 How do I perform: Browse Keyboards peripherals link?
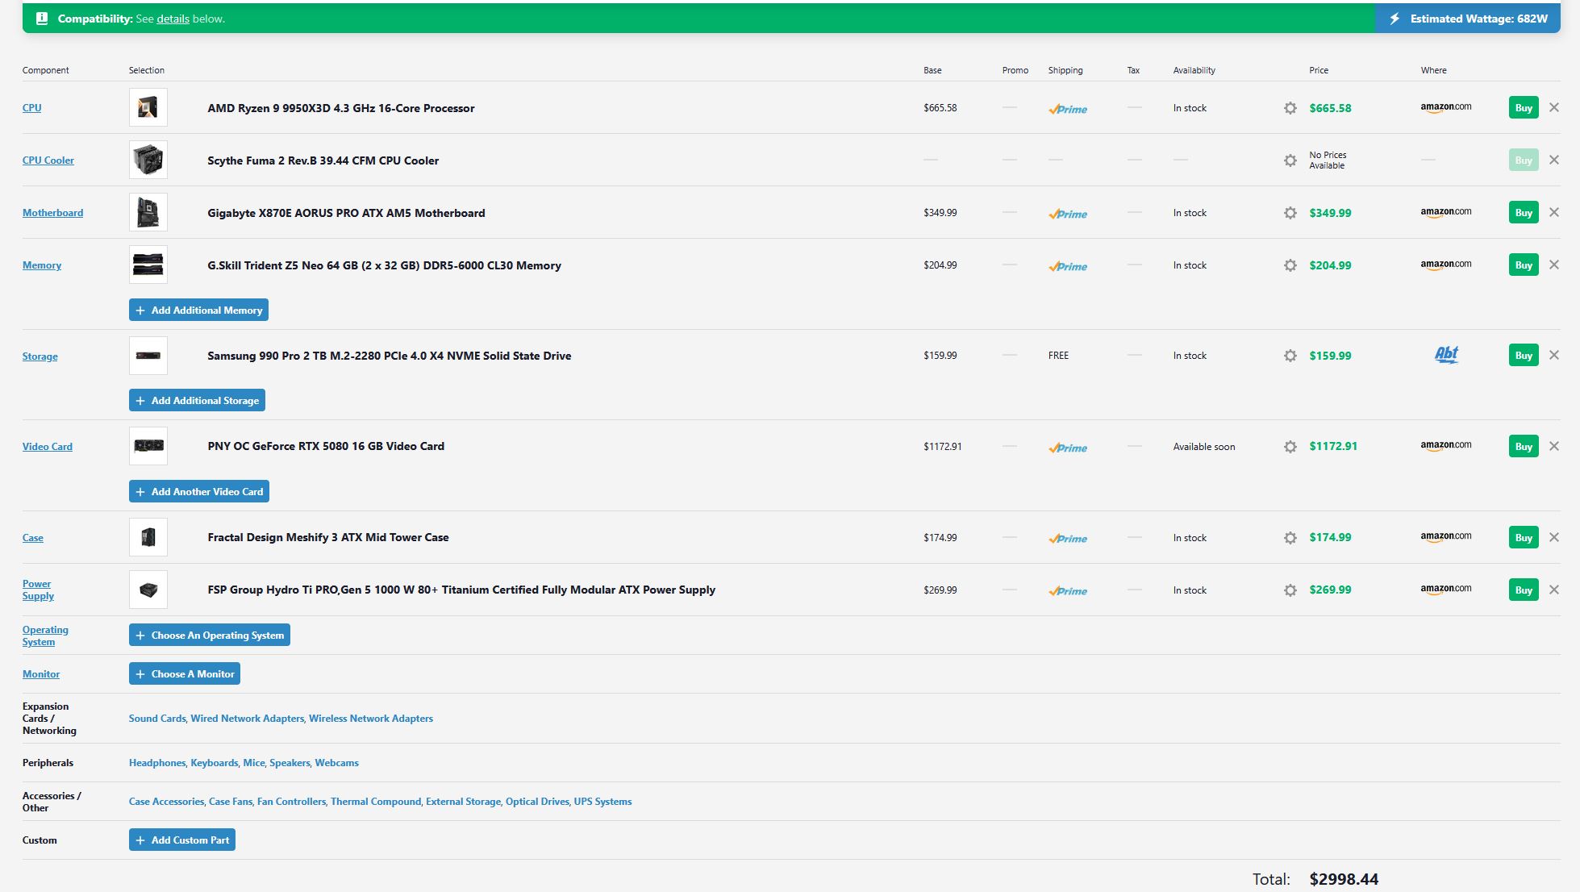tap(215, 762)
